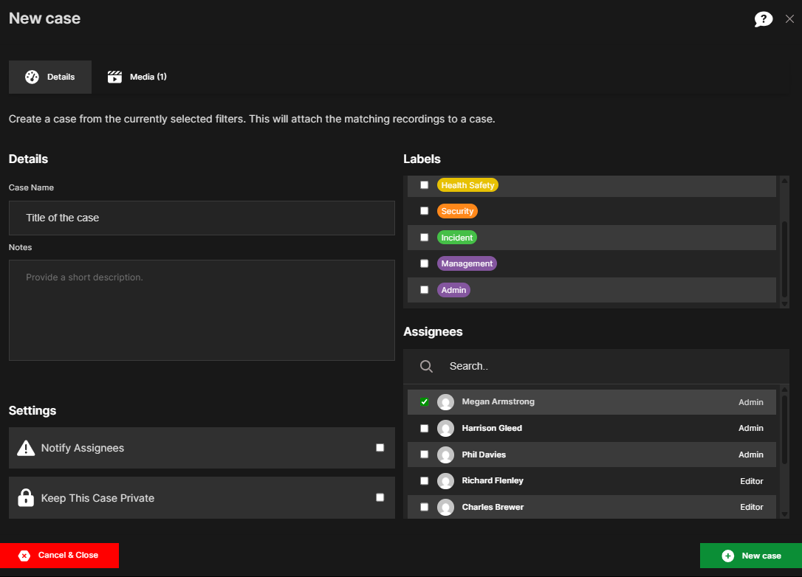Click the red X icon in Cancel & Close
The image size is (802, 577).
(x=24, y=556)
